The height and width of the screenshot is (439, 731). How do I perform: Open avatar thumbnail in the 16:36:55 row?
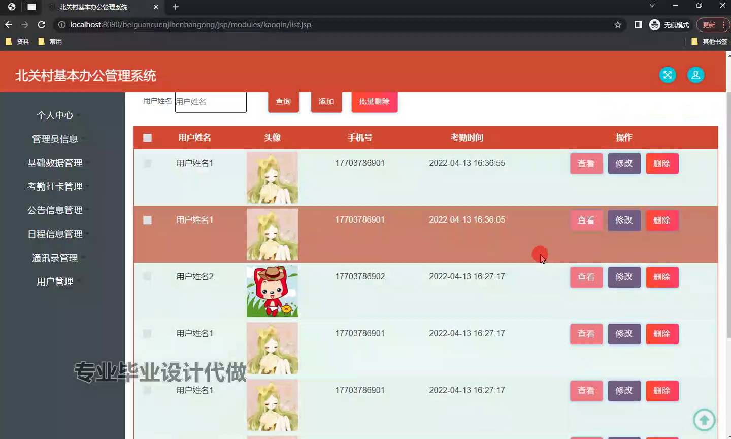point(272,178)
